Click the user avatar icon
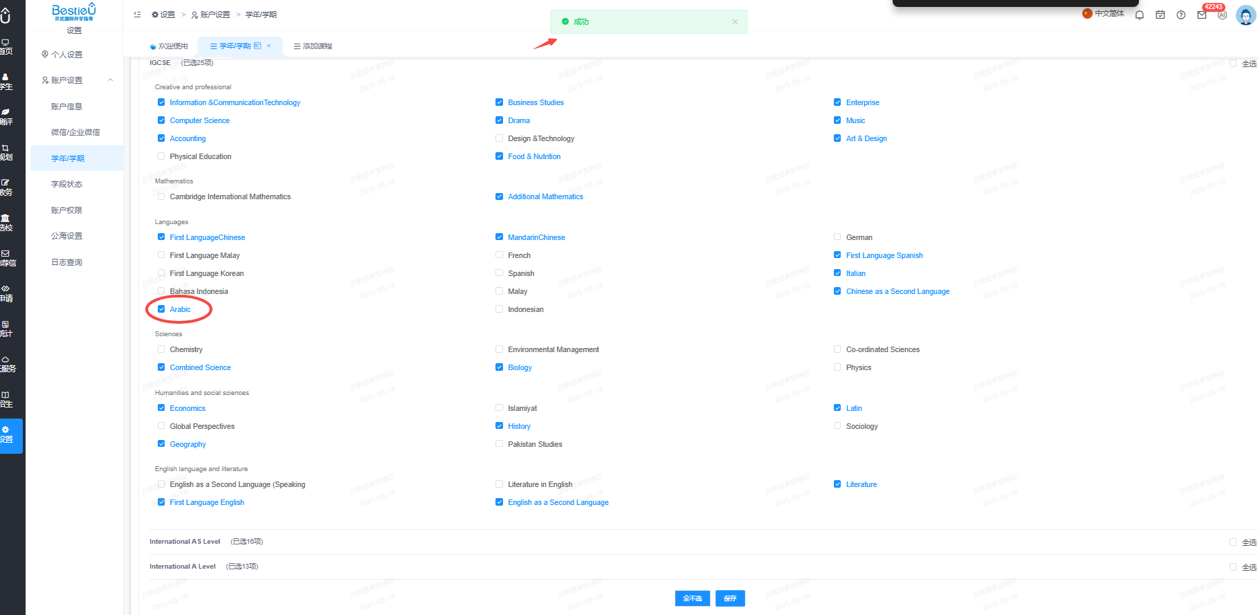This screenshot has height=615, width=1258. (x=1246, y=15)
